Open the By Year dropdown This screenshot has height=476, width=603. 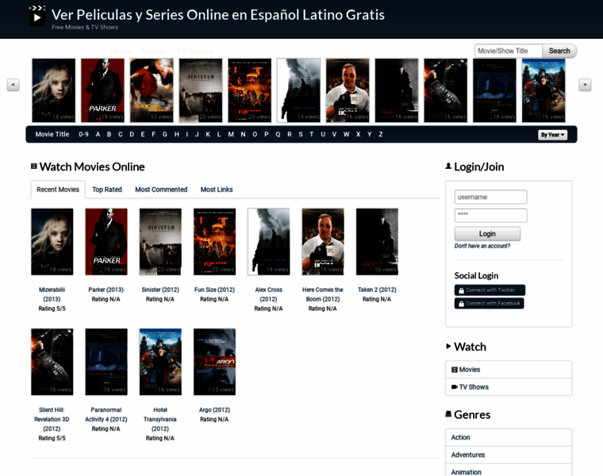552,135
